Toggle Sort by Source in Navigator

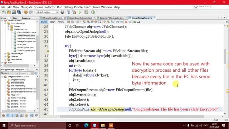click(36, 115)
